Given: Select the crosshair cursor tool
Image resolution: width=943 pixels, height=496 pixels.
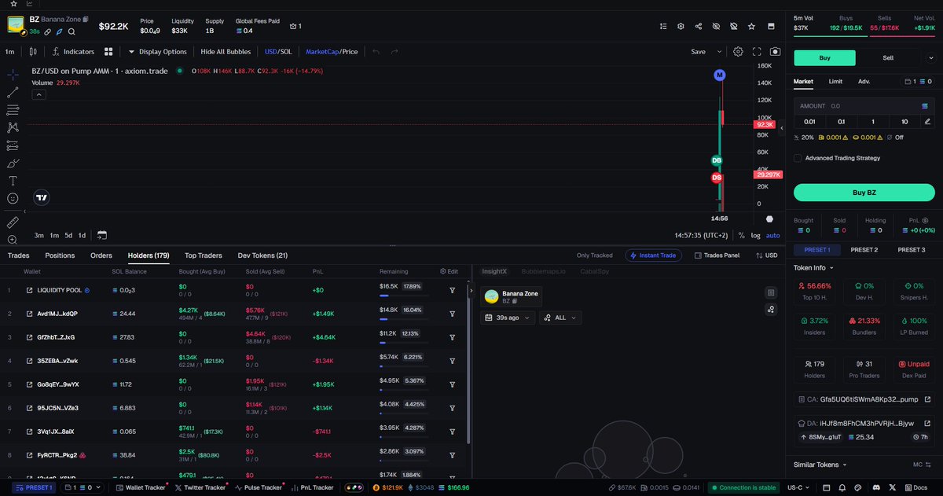Looking at the screenshot, I should coord(13,74).
